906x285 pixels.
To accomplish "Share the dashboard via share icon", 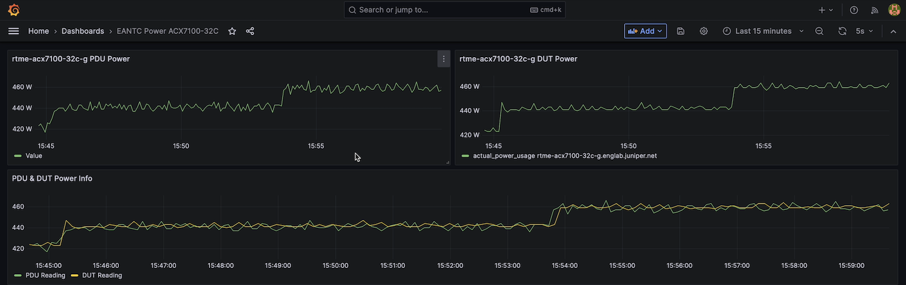I will pos(250,31).
